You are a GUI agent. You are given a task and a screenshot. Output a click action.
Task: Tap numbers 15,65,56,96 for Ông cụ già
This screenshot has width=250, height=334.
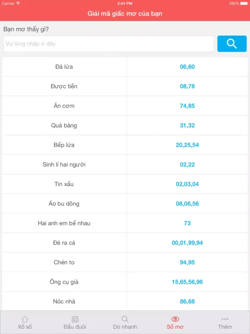187,282
